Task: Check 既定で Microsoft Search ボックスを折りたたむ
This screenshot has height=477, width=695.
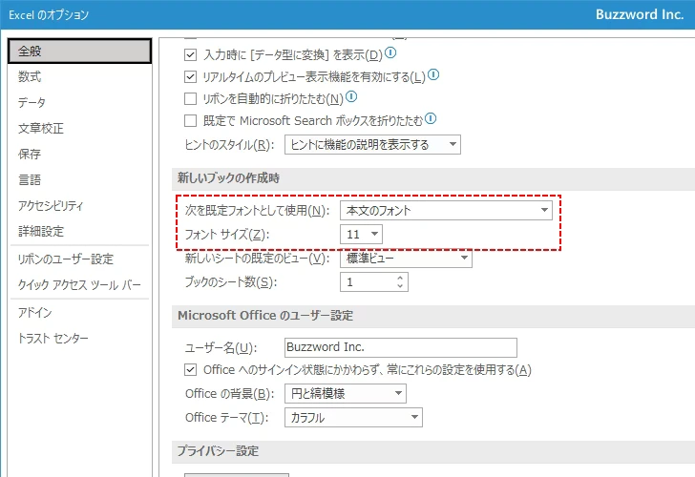Action: 190,120
